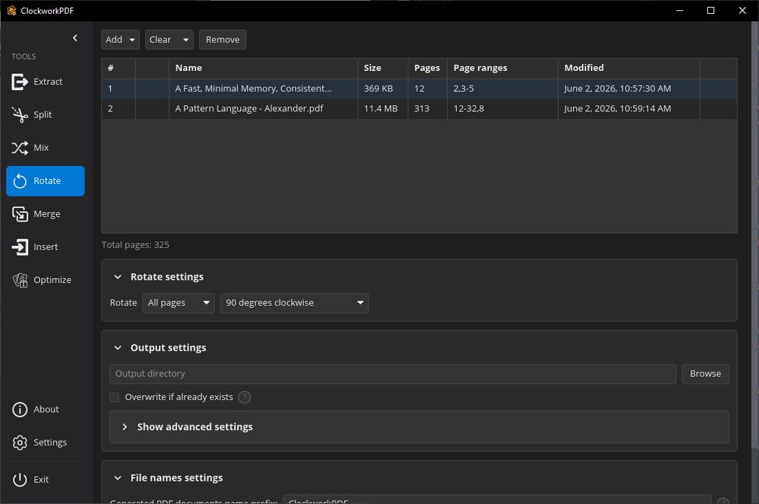Sort by the Modified column header
The height and width of the screenshot is (504, 759).
(x=629, y=68)
